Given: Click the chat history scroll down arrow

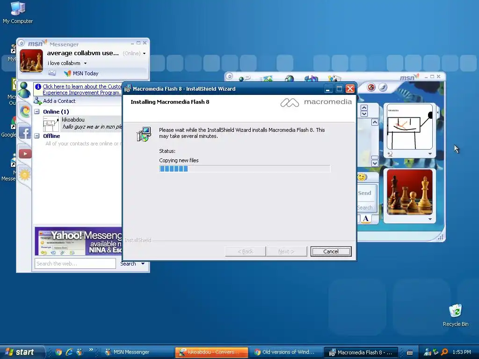Looking at the screenshot, I should [375, 163].
